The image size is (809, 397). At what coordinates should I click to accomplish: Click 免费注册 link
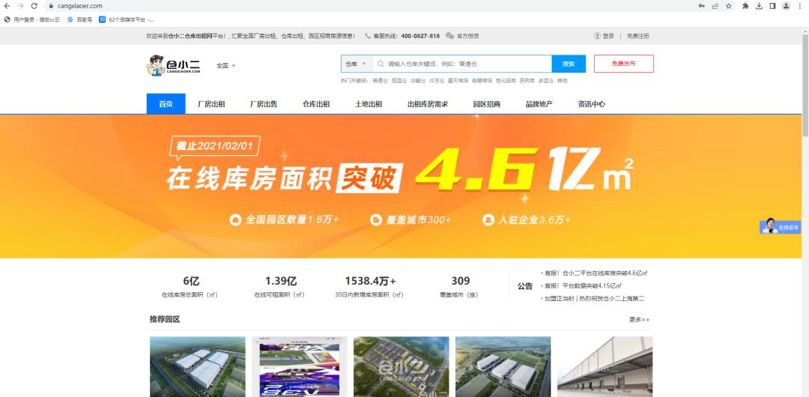tap(637, 36)
